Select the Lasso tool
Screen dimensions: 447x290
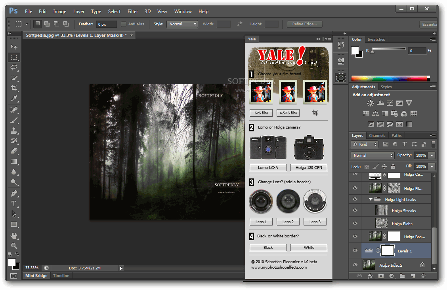[14, 67]
